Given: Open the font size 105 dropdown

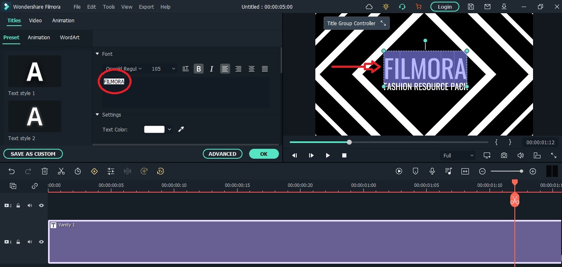Looking at the screenshot, I should pyautogui.click(x=163, y=69).
